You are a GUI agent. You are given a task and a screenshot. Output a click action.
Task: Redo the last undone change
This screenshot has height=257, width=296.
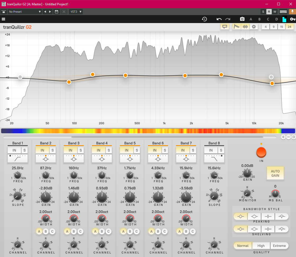pos(228,19)
